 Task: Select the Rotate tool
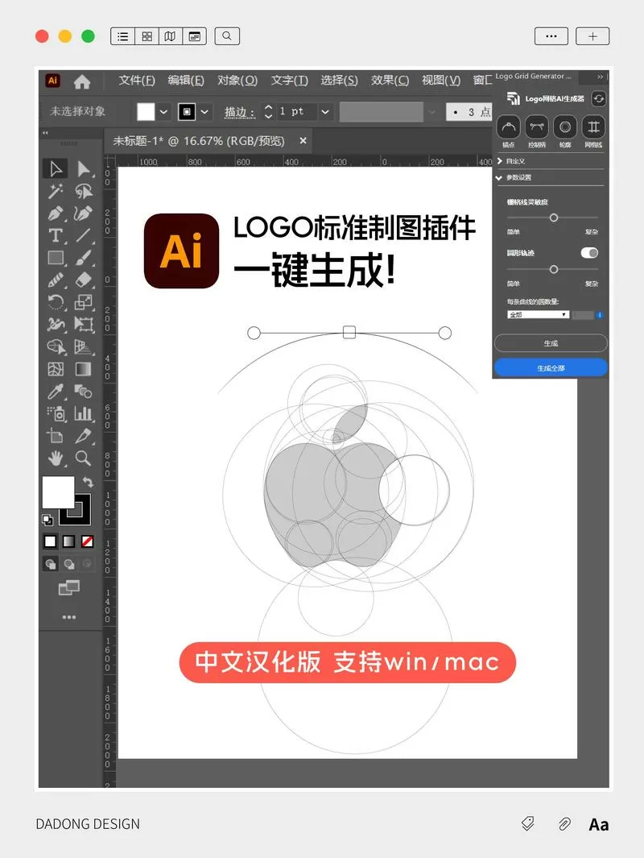coord(56,302)
